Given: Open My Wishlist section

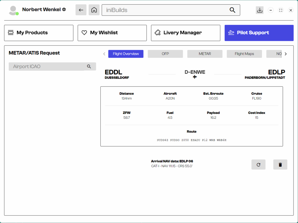Looking at the screenshot, I should (112, 33).
